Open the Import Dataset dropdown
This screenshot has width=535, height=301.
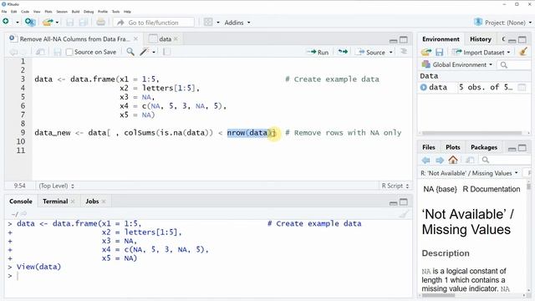pos(481,52)
